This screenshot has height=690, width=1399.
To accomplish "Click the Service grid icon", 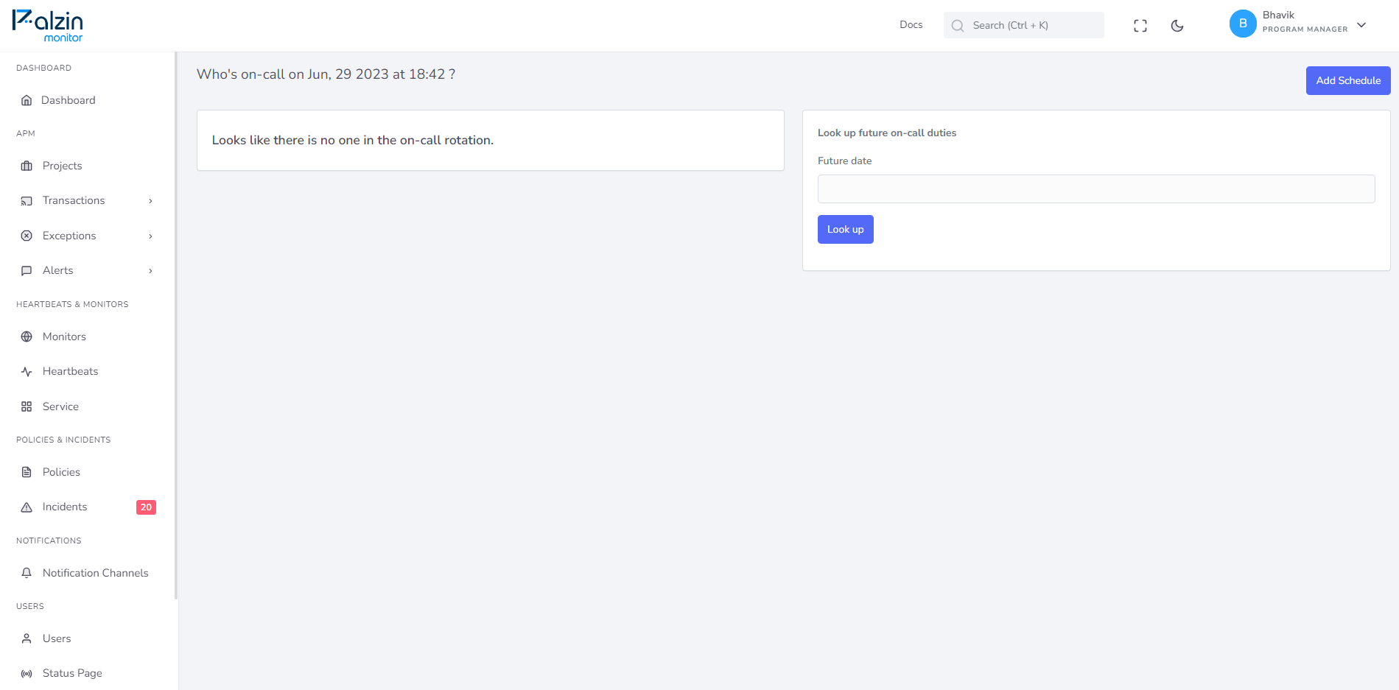I will [27, 406].
